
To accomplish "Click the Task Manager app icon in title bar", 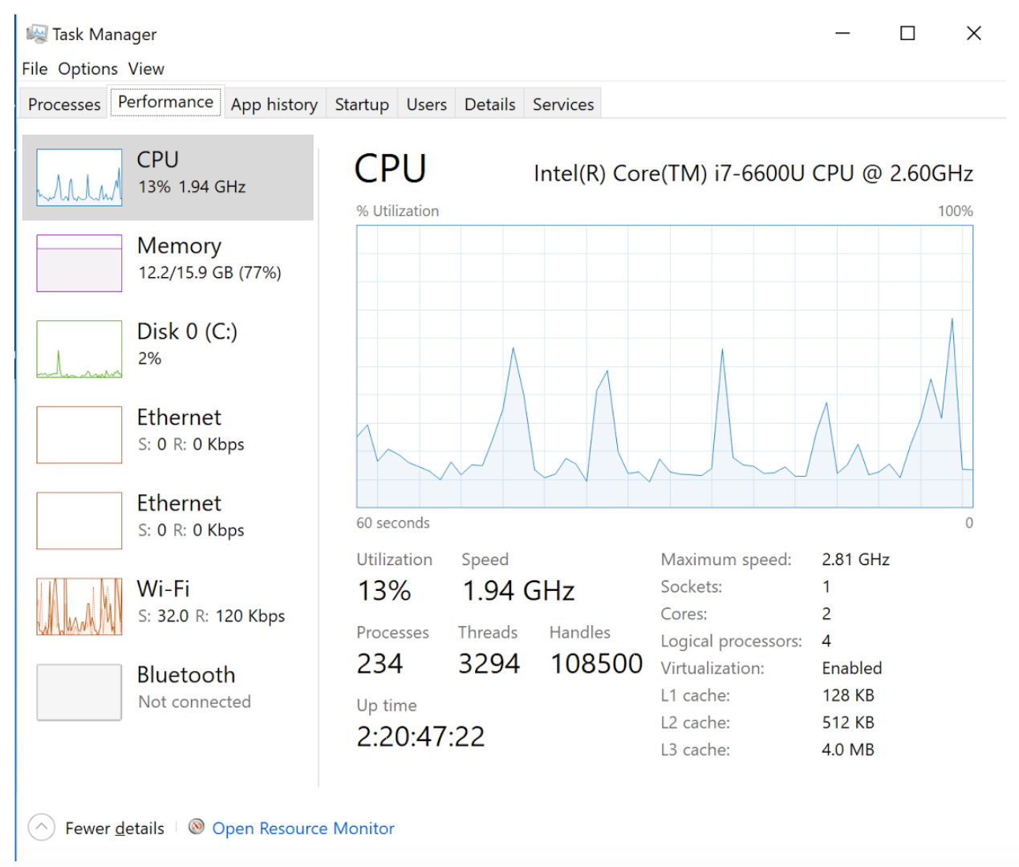I will (x=36, y=34).
